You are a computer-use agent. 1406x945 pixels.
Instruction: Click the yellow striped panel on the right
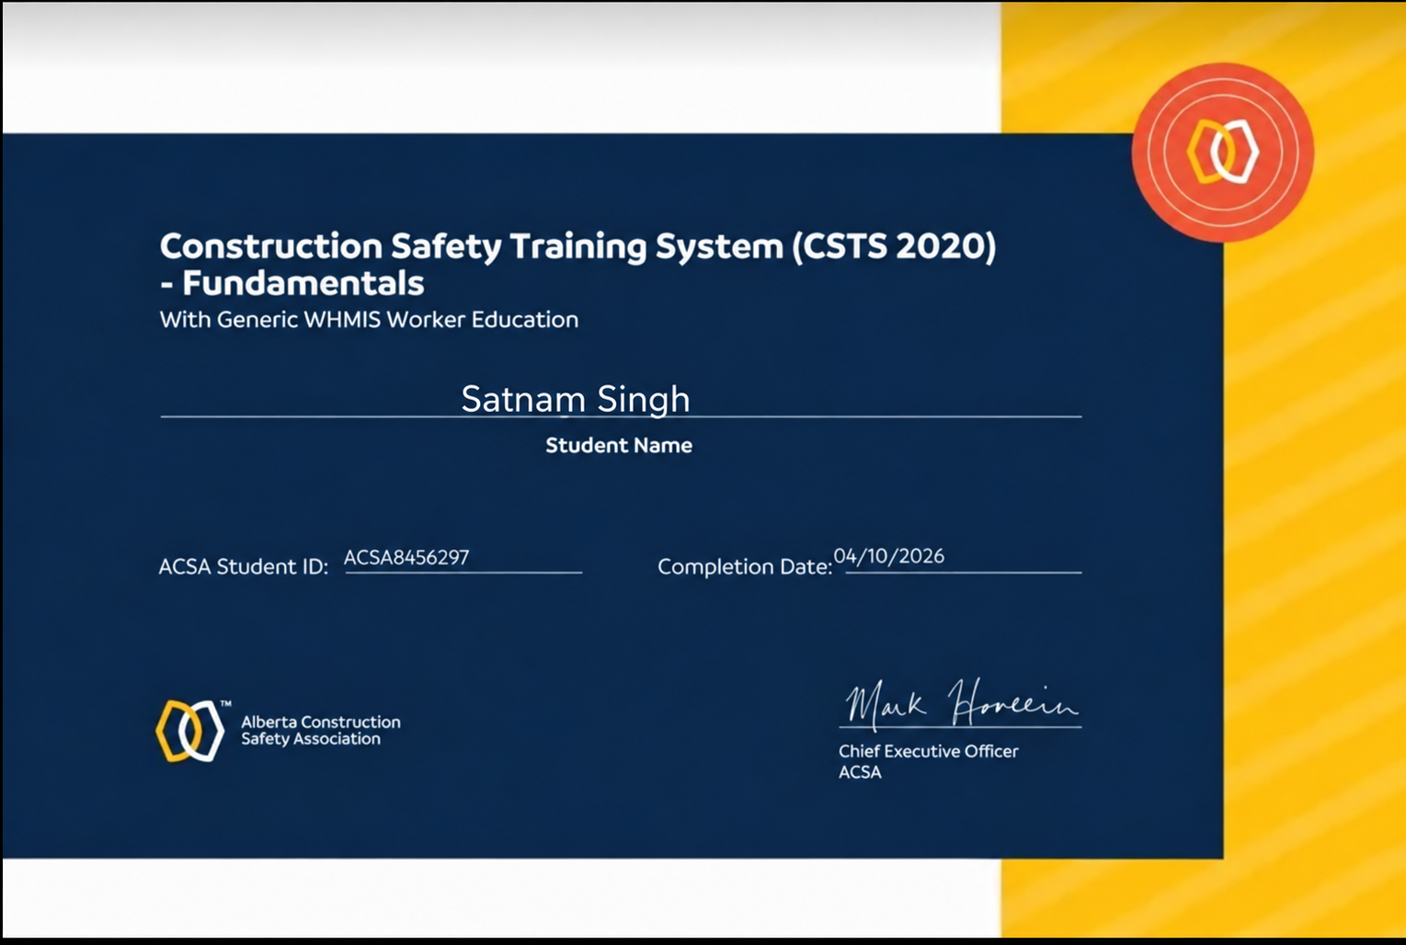point(1315,552)
